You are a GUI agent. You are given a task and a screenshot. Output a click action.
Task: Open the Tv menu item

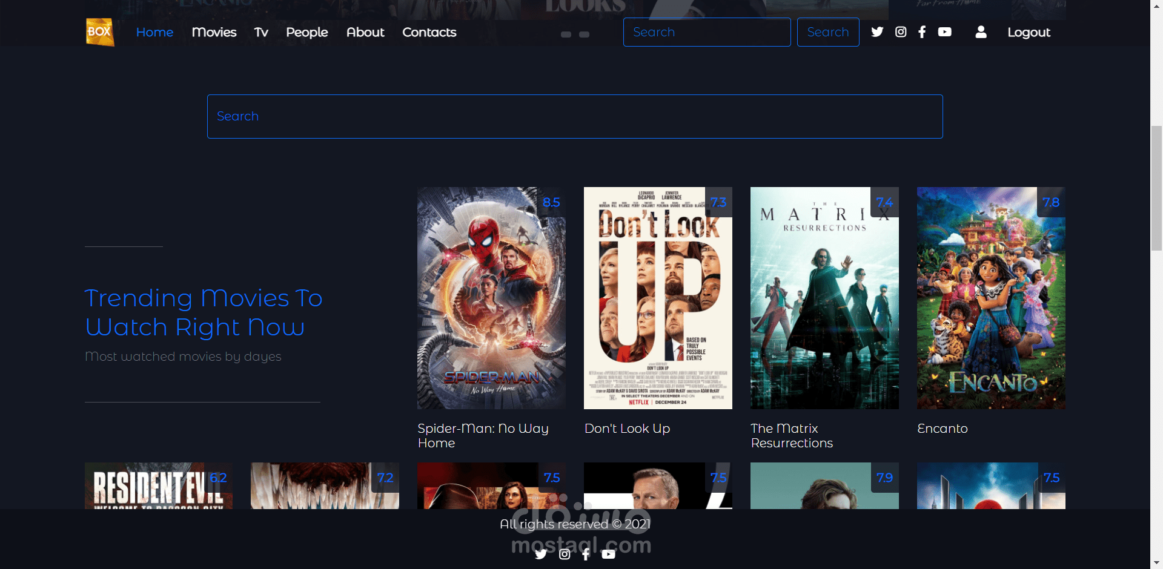pos(261,32)
